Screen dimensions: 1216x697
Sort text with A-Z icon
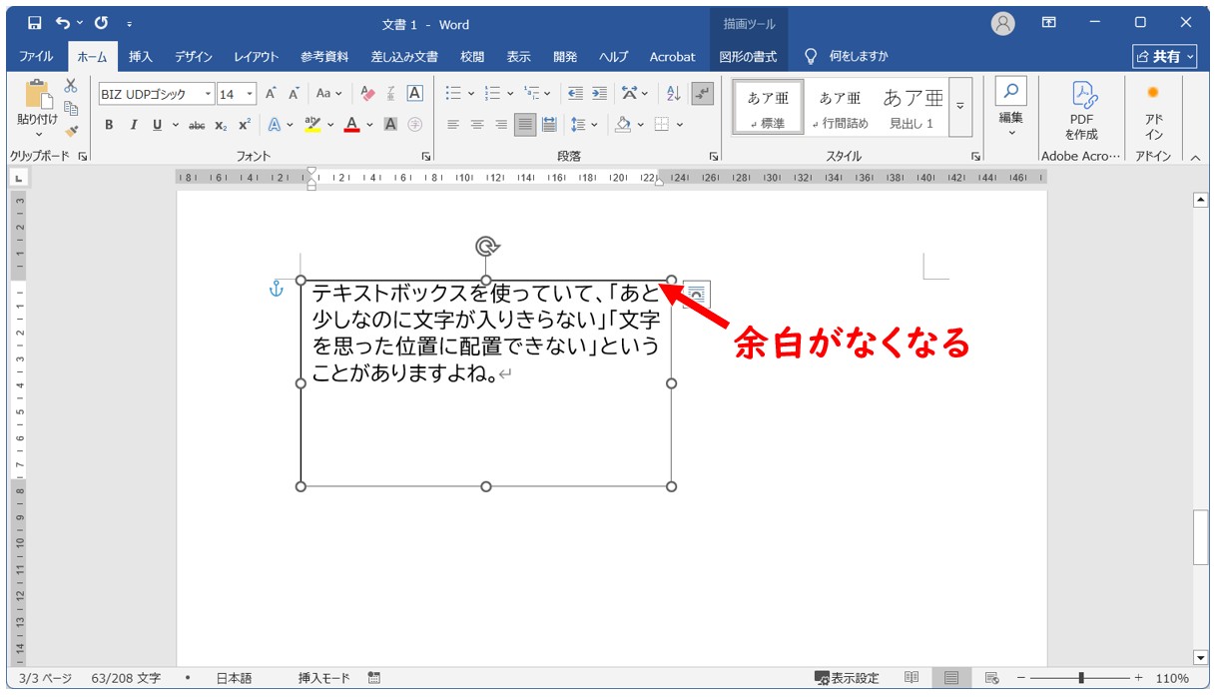pyautogui.click(x=673, y=94)
